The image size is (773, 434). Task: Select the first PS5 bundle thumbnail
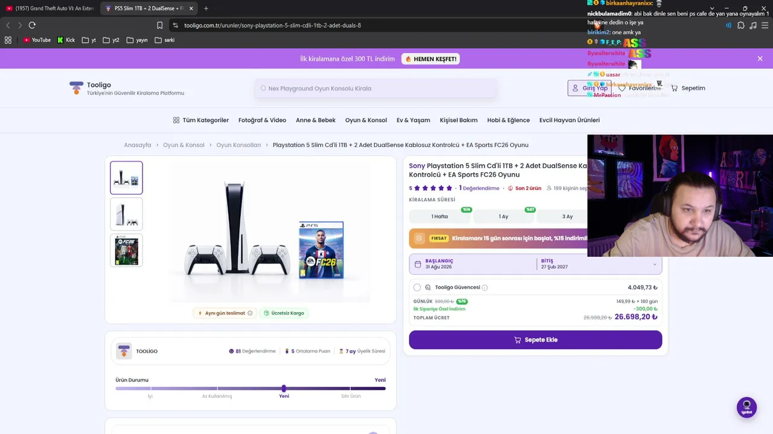click(126, 178)
